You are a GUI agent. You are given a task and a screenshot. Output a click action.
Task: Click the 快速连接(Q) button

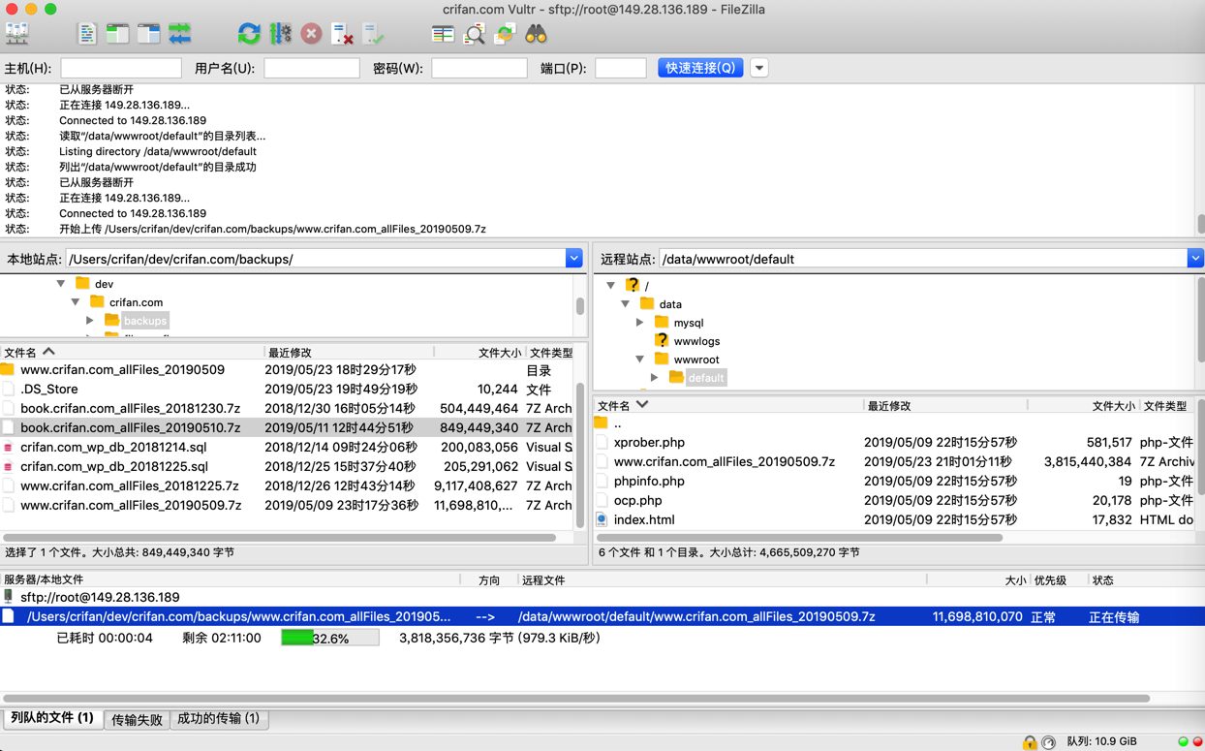(700, 68)
